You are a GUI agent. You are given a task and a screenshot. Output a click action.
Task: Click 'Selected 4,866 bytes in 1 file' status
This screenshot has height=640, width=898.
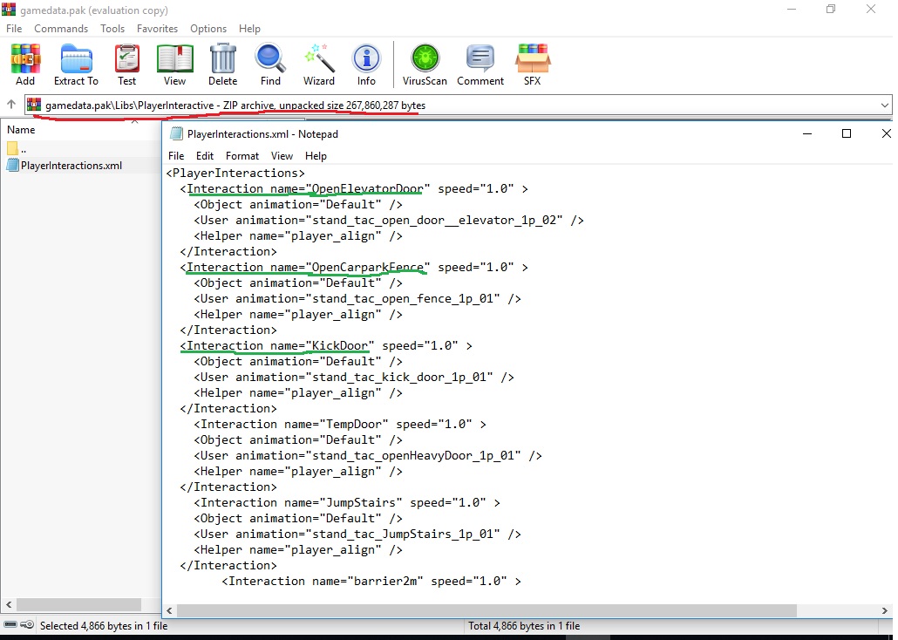[104, 626]
